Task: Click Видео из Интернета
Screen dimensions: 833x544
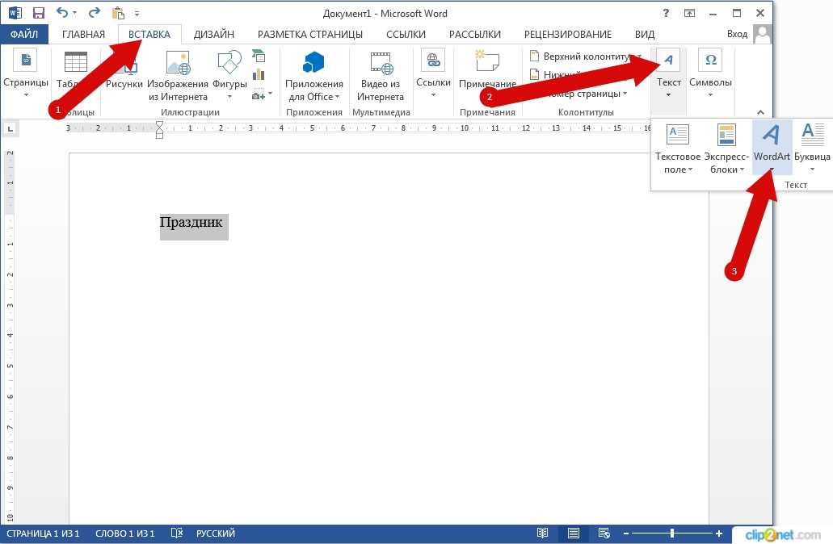Action: (x=381, y=75)
